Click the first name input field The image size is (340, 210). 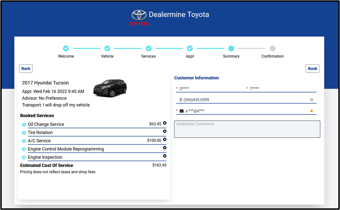[x=211, y=89]
